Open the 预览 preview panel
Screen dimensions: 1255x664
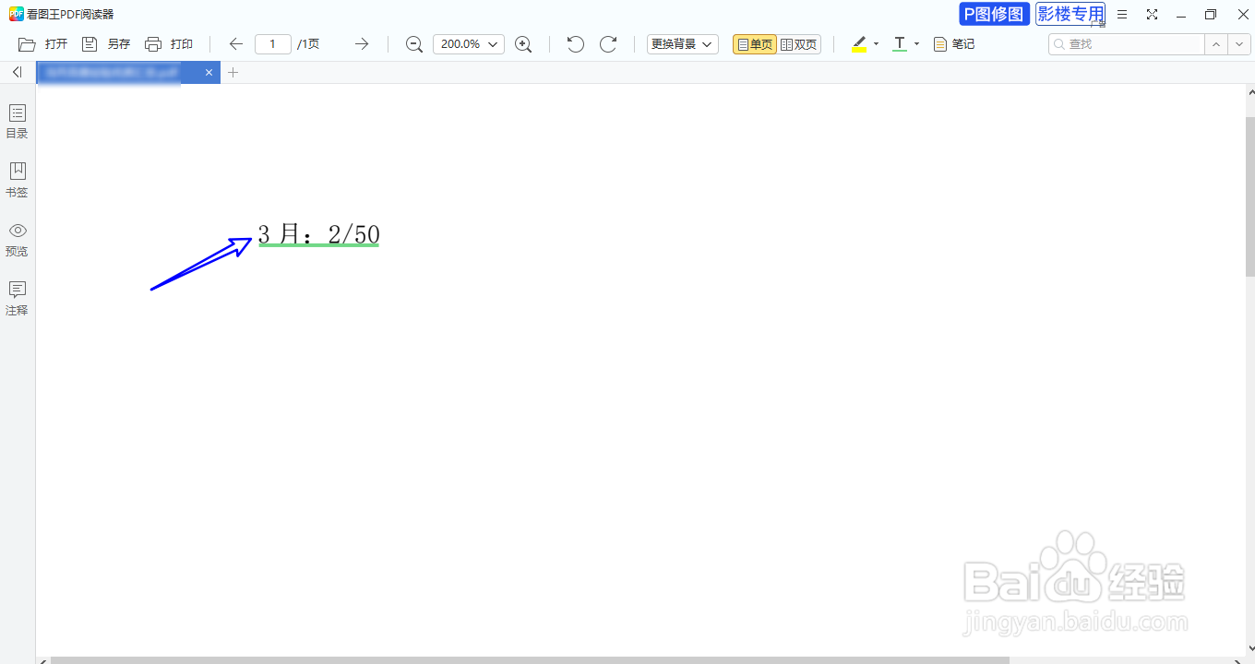[x=17, y=240]
